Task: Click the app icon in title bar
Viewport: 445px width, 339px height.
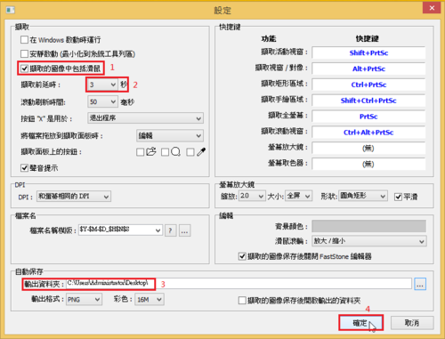Action: 11,10
